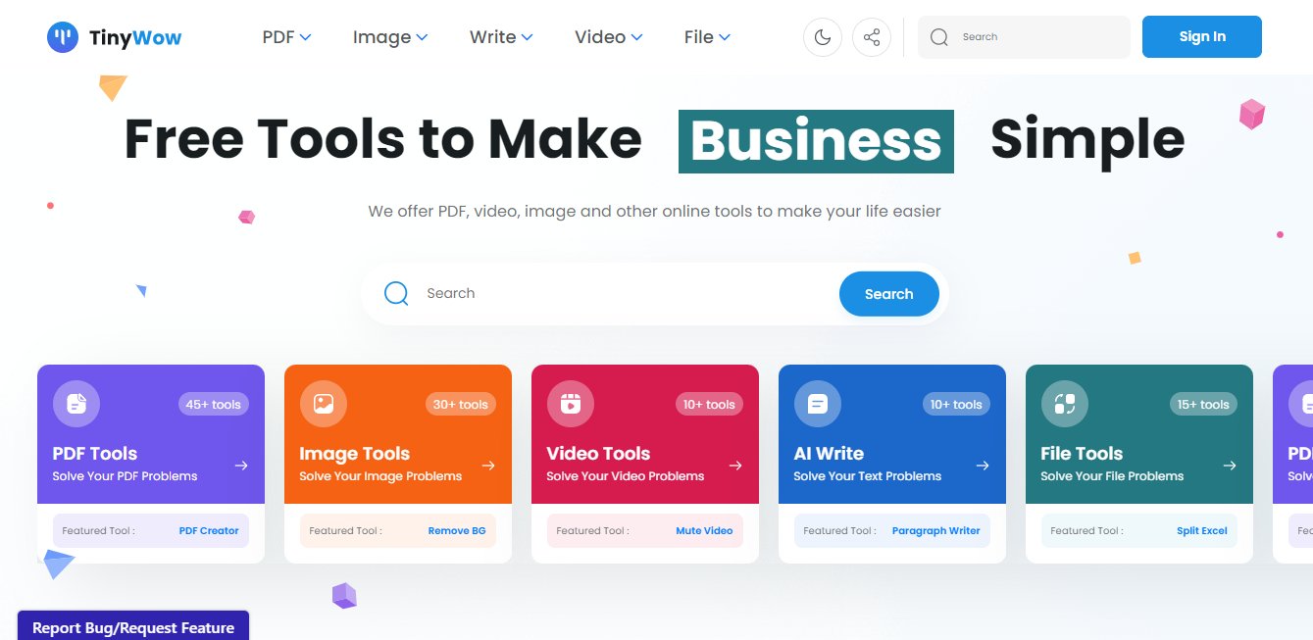The height and width of the screenshot is (640, 1313).
Task: Click the TinyWow brand name
Action: (x=135, y=38)
